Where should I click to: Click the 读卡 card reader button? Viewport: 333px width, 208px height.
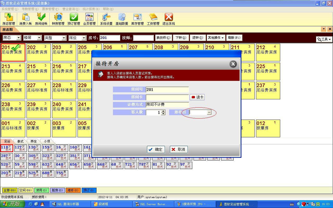point(197,97)
